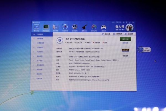This screenshot has width=166, height=111.
Task: Open the hardware checkup monitor icon
Action: pyautogui.click(x=36, y=27)
